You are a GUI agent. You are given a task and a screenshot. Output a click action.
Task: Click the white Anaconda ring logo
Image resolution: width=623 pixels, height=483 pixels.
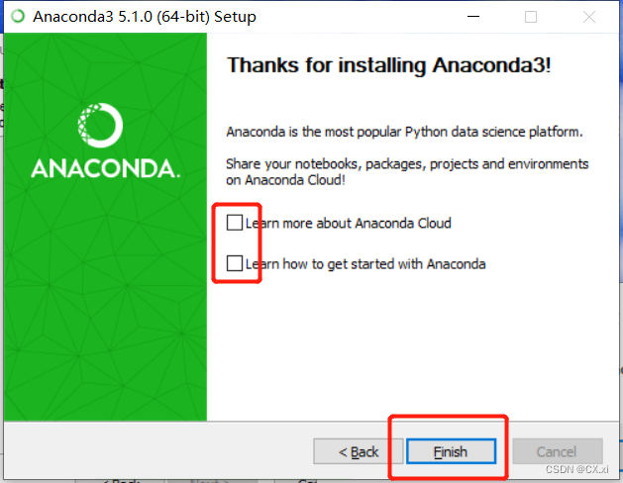[x=100, y=125]
